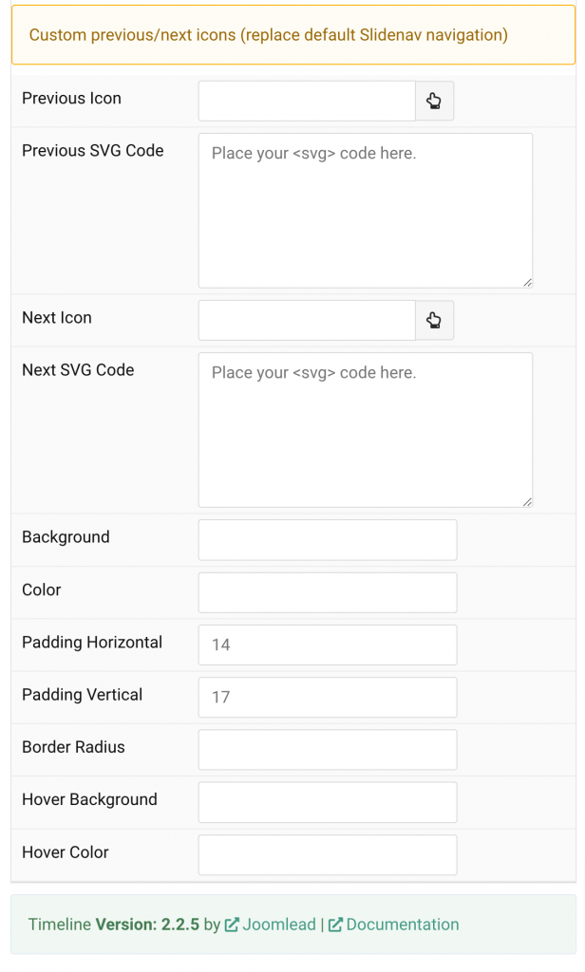Image resolution: width=585 pixels, height=972 pixels.
Task: Click the external-link icon beside Documentation
Action: click(x=334, y=925)
